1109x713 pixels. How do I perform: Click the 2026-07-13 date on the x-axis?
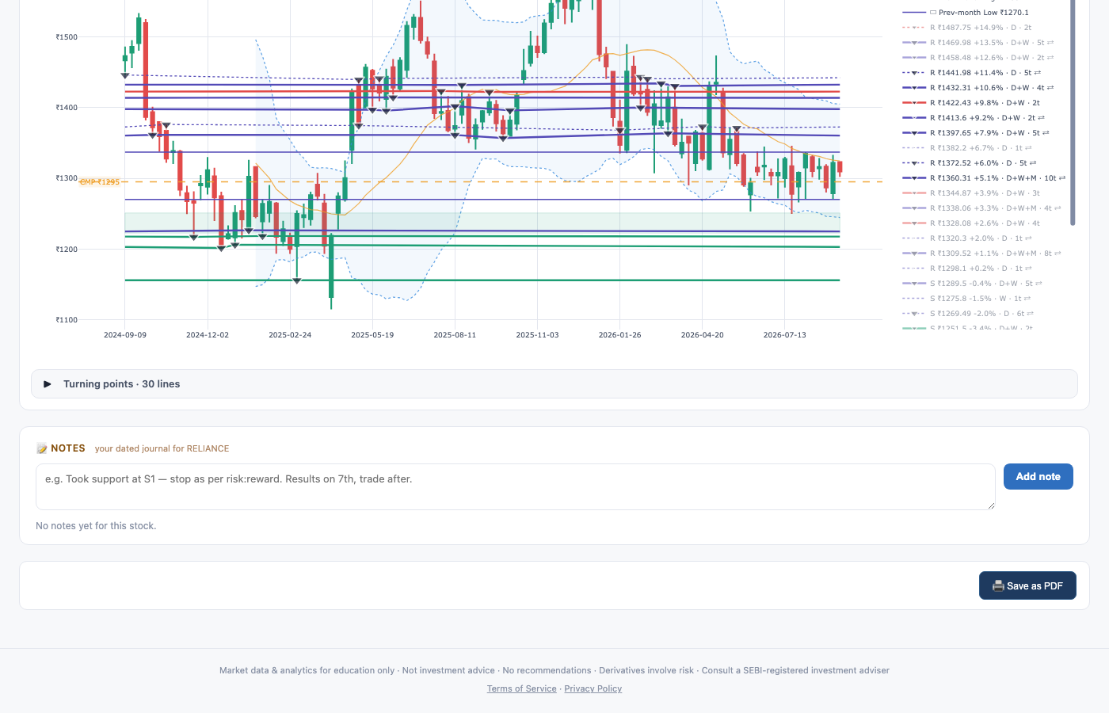pos(785,335)
